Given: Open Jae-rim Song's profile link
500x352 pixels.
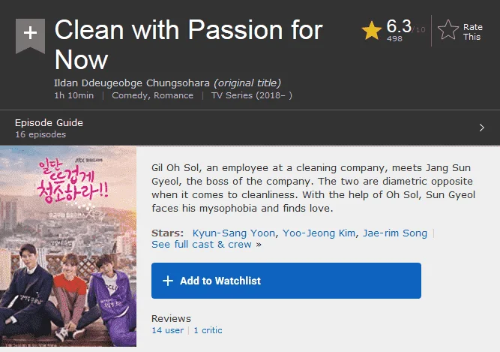Looking at the screenshot, I should point(395,233).
